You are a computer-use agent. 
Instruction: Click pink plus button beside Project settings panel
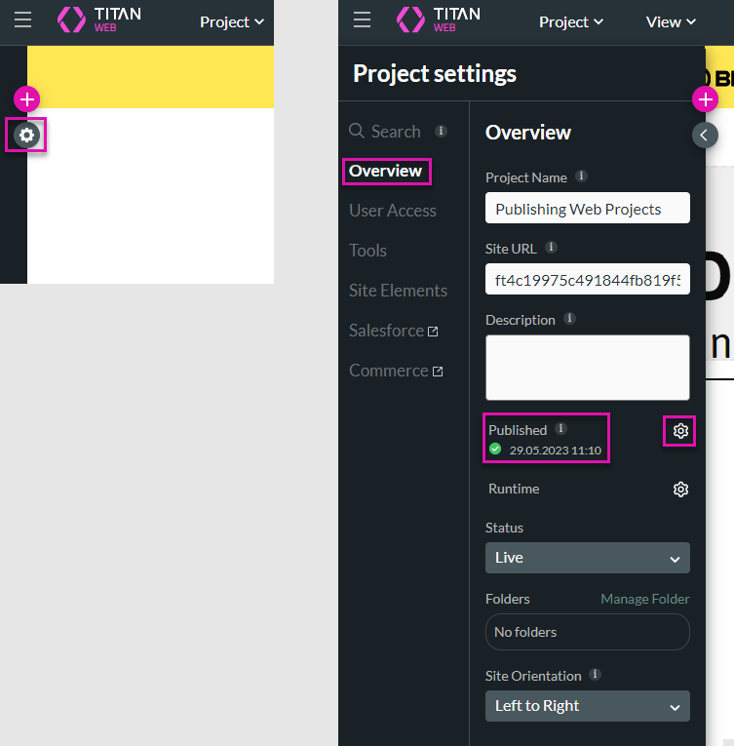705,99
